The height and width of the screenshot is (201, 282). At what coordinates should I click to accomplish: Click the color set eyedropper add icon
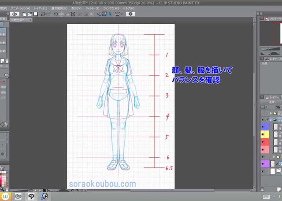point(2,189)
